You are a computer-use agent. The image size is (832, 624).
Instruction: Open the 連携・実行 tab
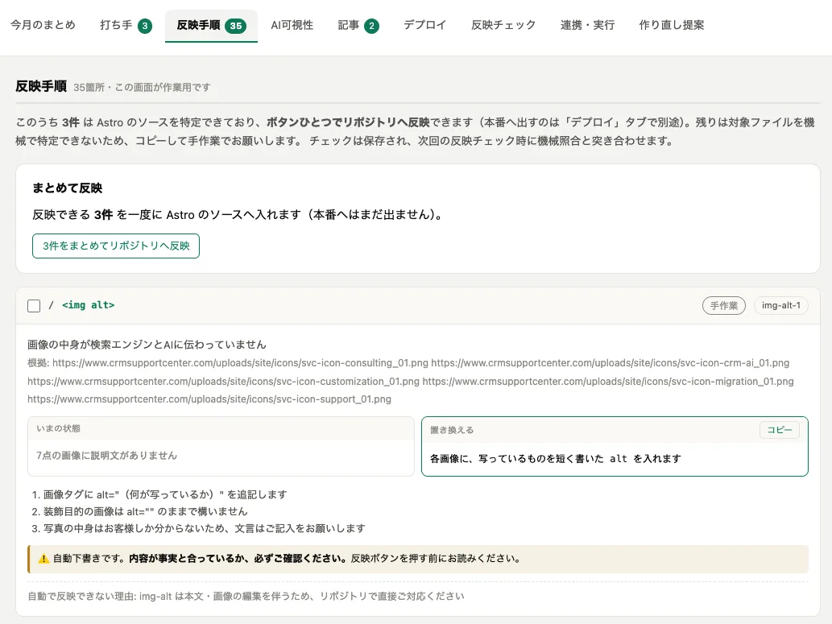tap(587, 25)
